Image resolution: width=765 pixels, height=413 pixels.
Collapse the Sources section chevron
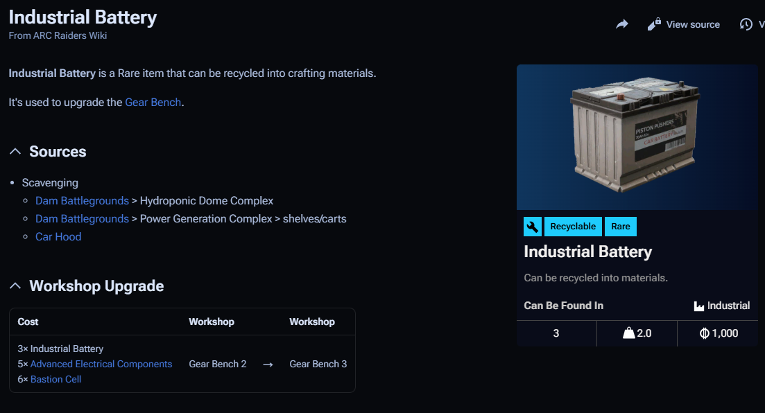[x=15, y=152]
